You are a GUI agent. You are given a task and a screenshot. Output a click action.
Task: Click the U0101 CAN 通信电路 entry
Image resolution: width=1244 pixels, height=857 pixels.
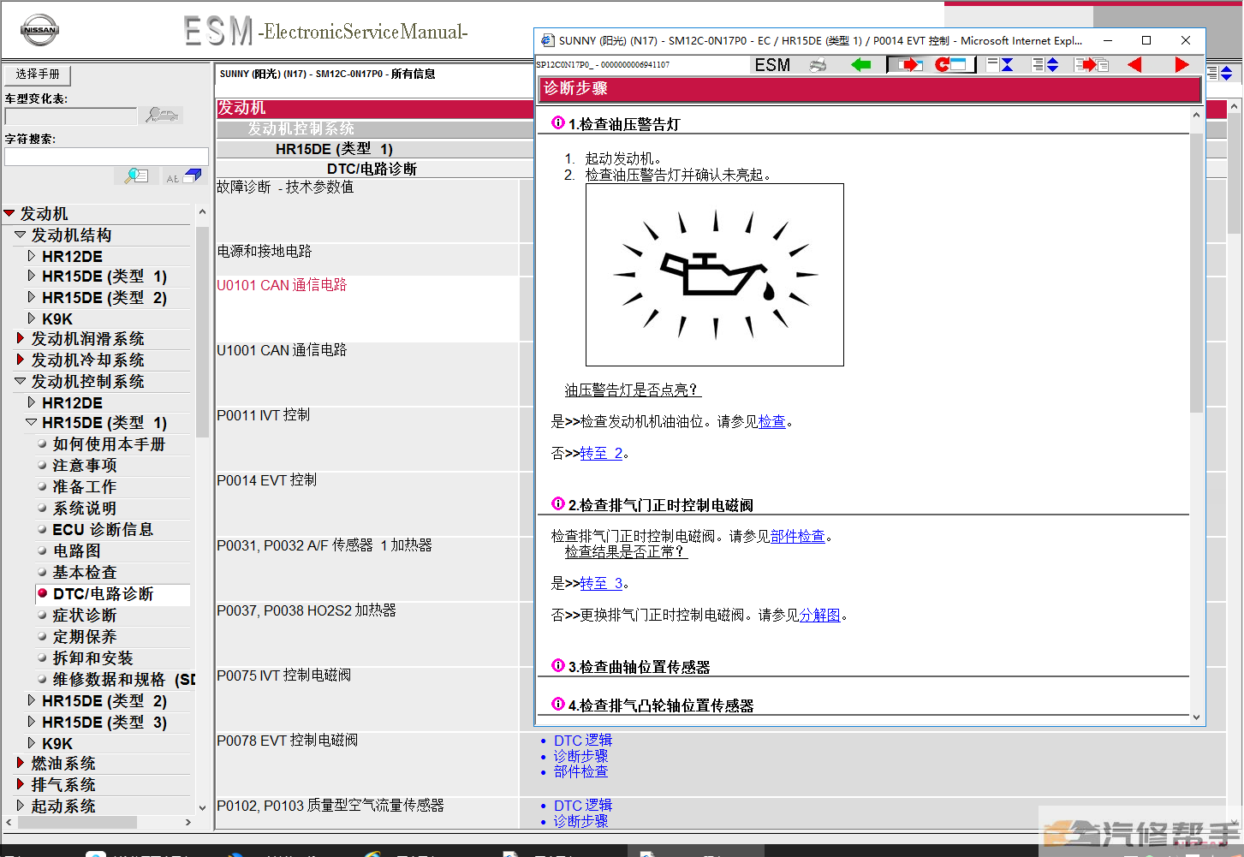tap(282, 285)
